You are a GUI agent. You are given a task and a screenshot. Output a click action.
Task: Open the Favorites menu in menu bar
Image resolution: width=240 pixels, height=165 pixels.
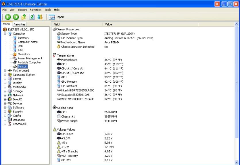point(36,10)
